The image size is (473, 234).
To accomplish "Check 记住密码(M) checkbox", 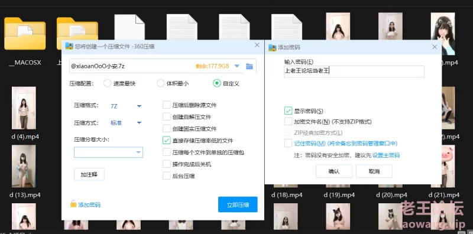I will tap(288, 143).
